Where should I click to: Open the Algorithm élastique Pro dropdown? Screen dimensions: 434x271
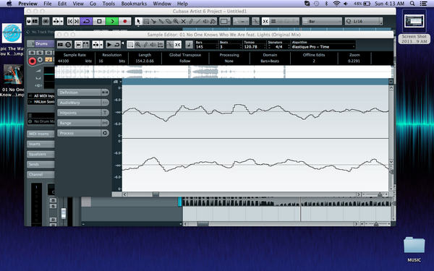(323, 47)
